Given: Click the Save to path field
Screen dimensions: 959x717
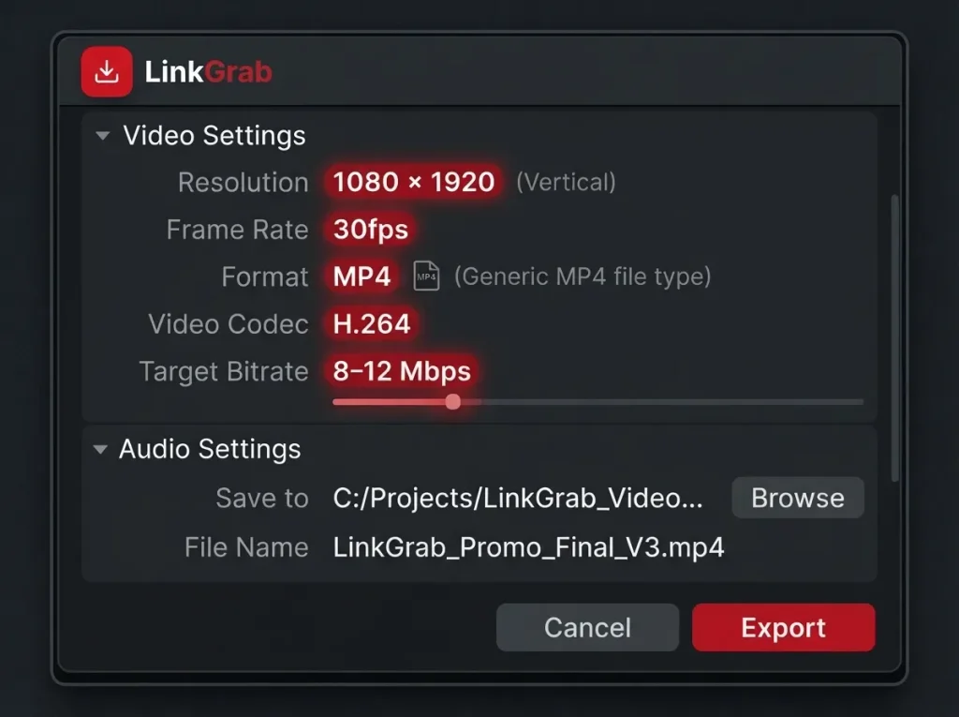Looking at the screenshot, I should pyautogui.click(x=518, y=498).
